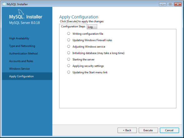Minimize the MySQL Installer window
Image resolution: width=184 pixels, height=138 pixels.
(162, 4)
